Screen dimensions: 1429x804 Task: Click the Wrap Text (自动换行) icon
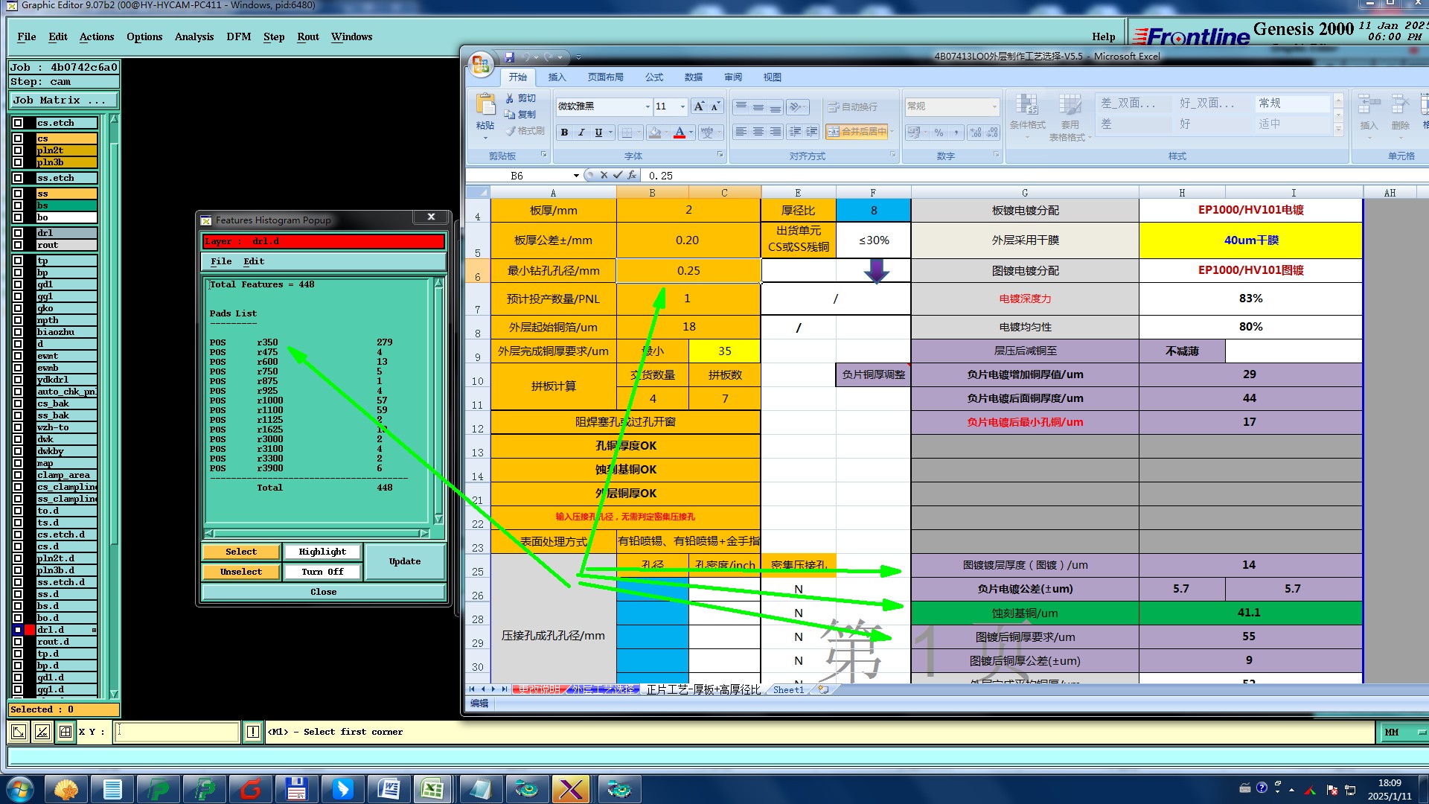[x=834, y=107]
